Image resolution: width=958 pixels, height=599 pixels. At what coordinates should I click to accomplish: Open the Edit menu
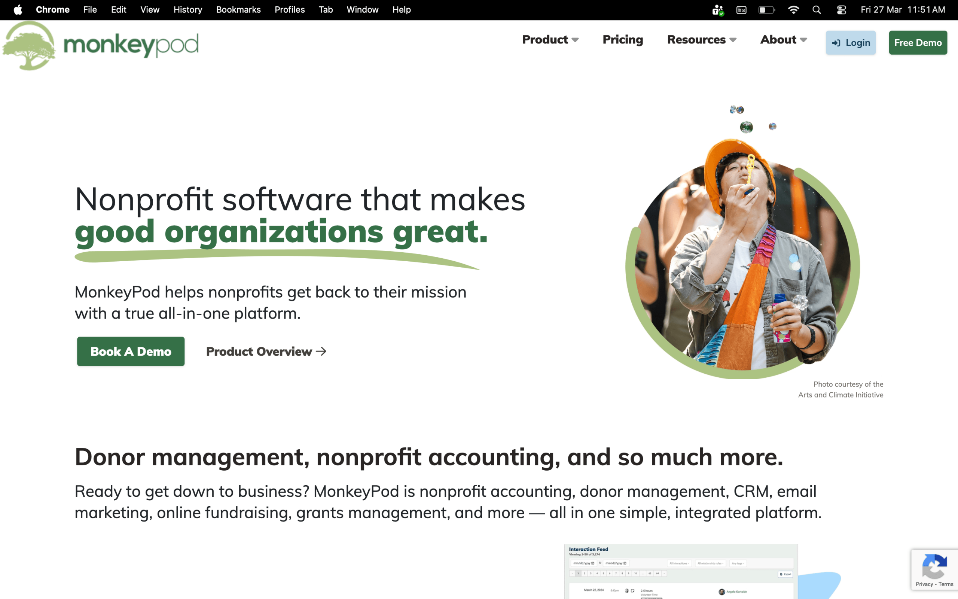point(118,9)
